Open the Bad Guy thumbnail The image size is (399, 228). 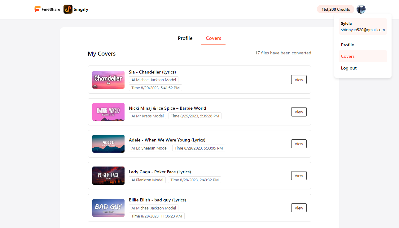(x=108, y=208)
